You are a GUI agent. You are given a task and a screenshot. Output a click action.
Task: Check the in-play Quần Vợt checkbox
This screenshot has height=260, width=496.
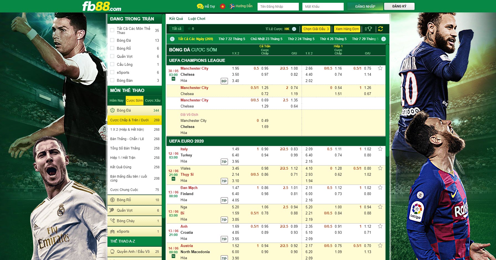112,56
